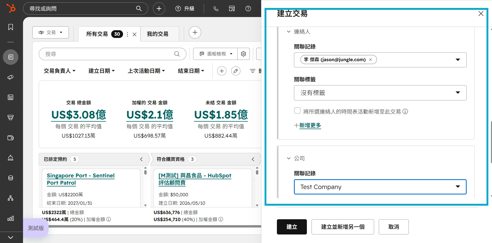Open the commerce wallet sidebar icon

click(x=11, y=138)
